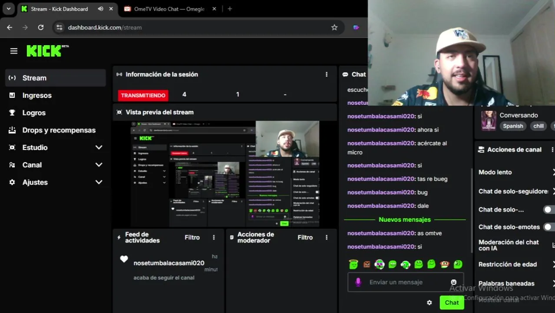Click the Spanish tag under Conversando

click(x=513, y=126)
